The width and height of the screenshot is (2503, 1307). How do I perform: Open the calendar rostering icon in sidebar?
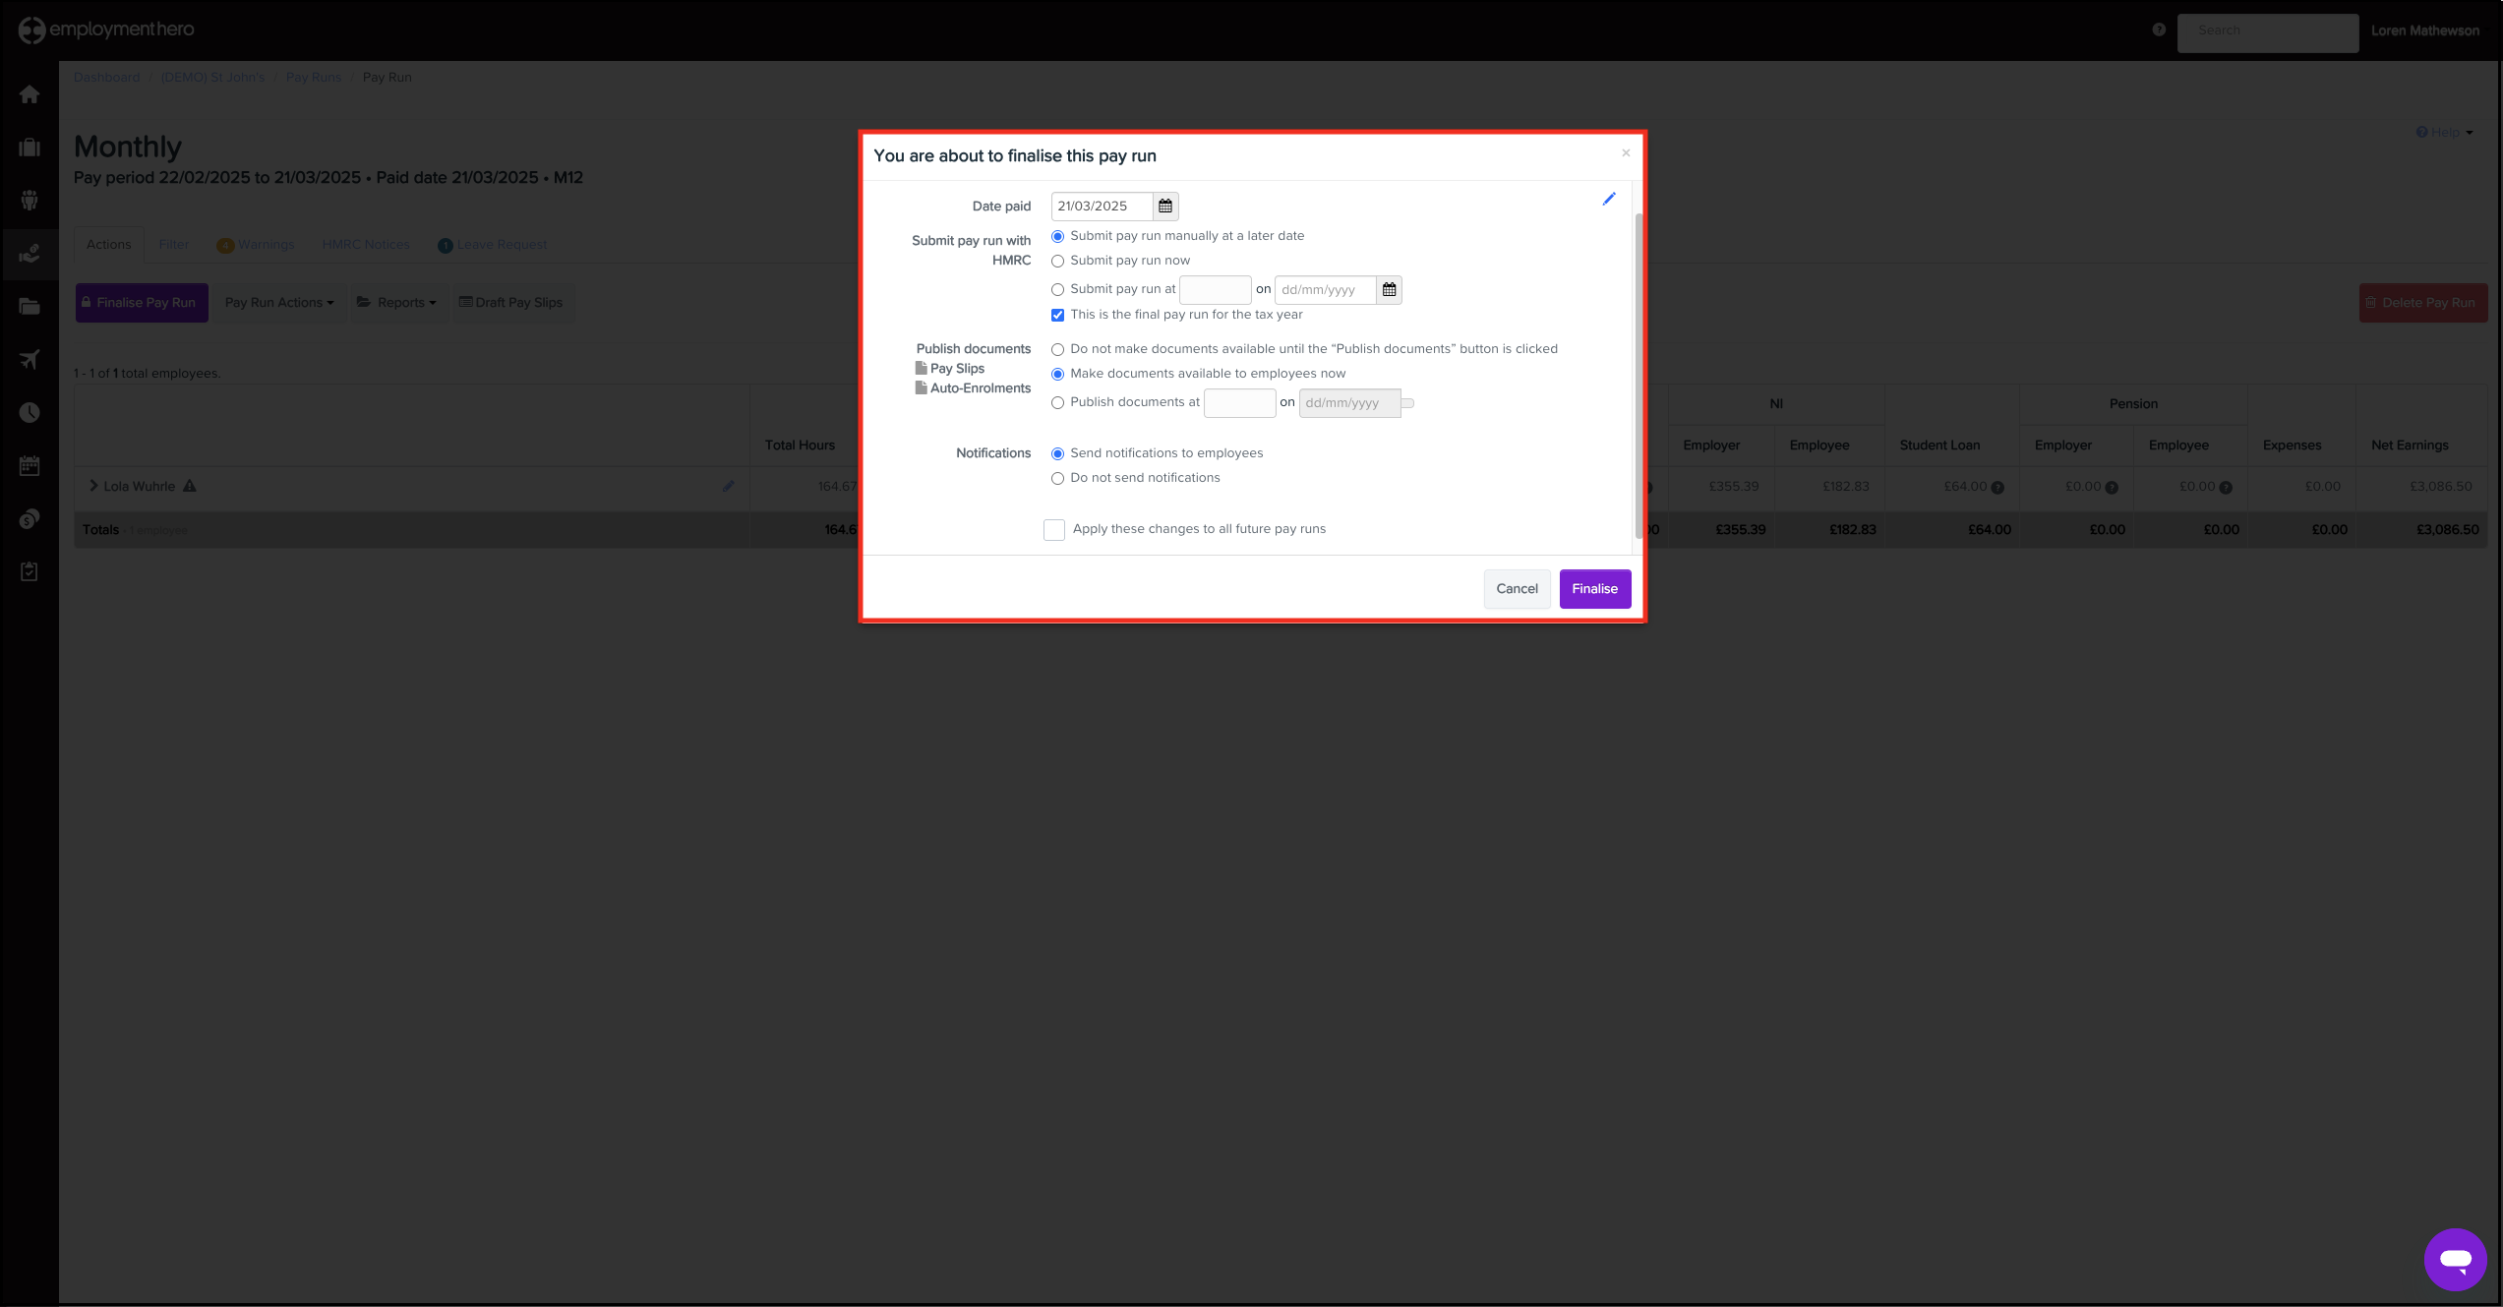pos(30,465)
